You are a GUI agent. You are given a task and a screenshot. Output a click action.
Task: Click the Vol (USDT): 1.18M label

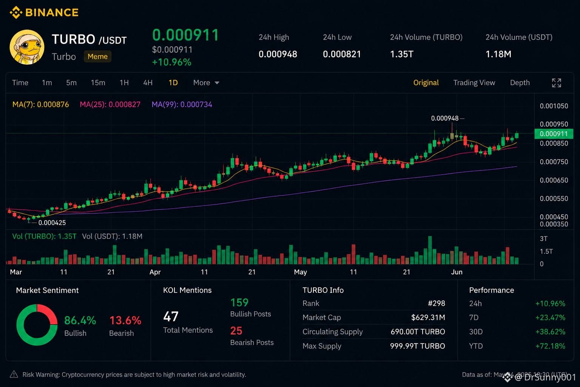(x=112, y=236)
